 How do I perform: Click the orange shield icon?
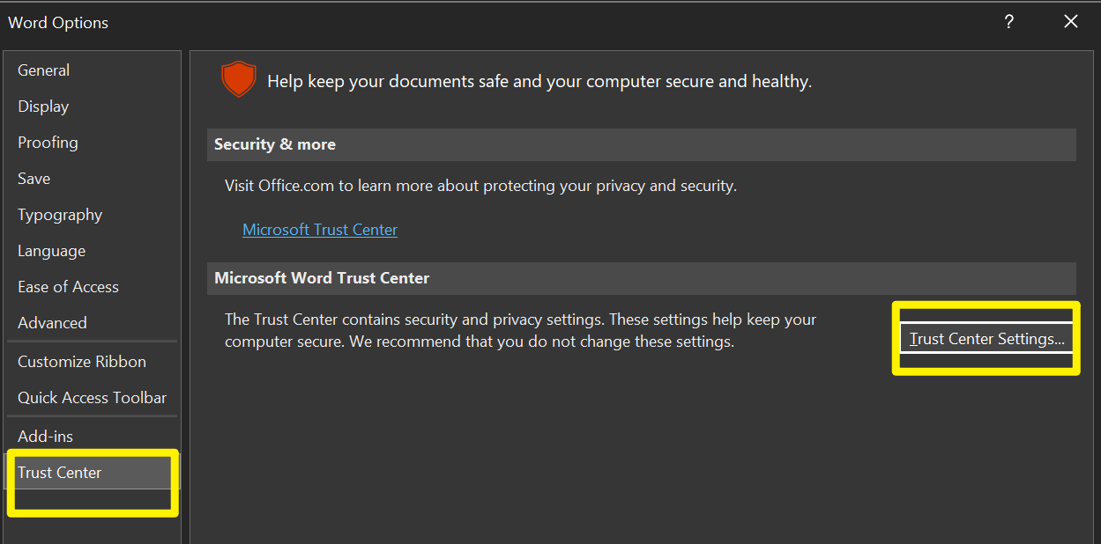[238, 80]
